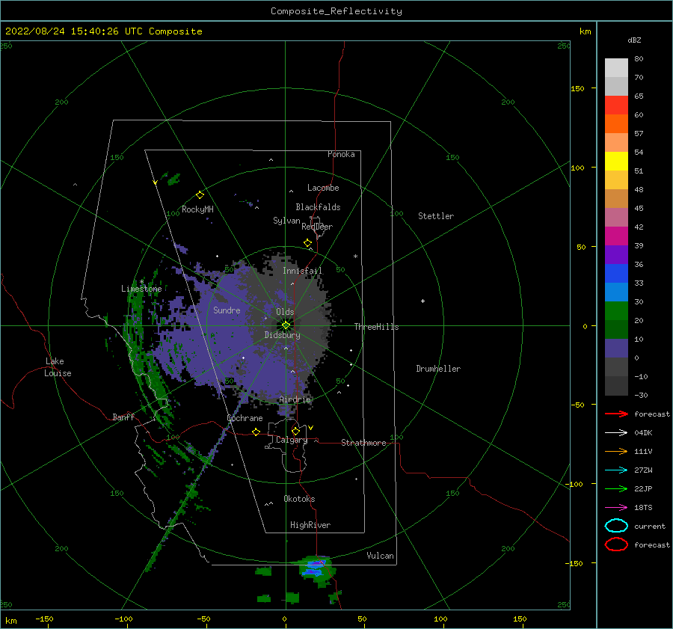The width and height of the screenshot is (673, 629).
Task: Click the yellow diamond marker beside RockyMH
Action: [200, 195]
